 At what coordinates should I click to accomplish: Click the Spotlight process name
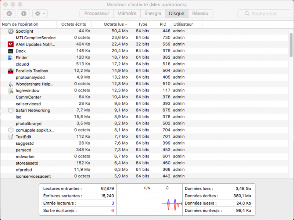[x=24, y=31]
